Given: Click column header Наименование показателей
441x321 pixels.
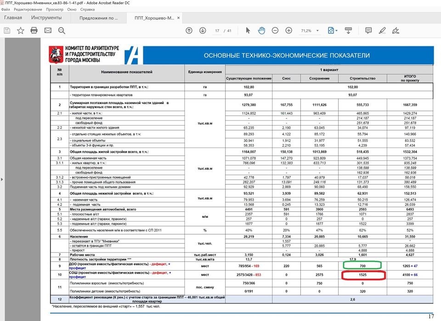Looking at the screenshot, I should tap(127, 72).
